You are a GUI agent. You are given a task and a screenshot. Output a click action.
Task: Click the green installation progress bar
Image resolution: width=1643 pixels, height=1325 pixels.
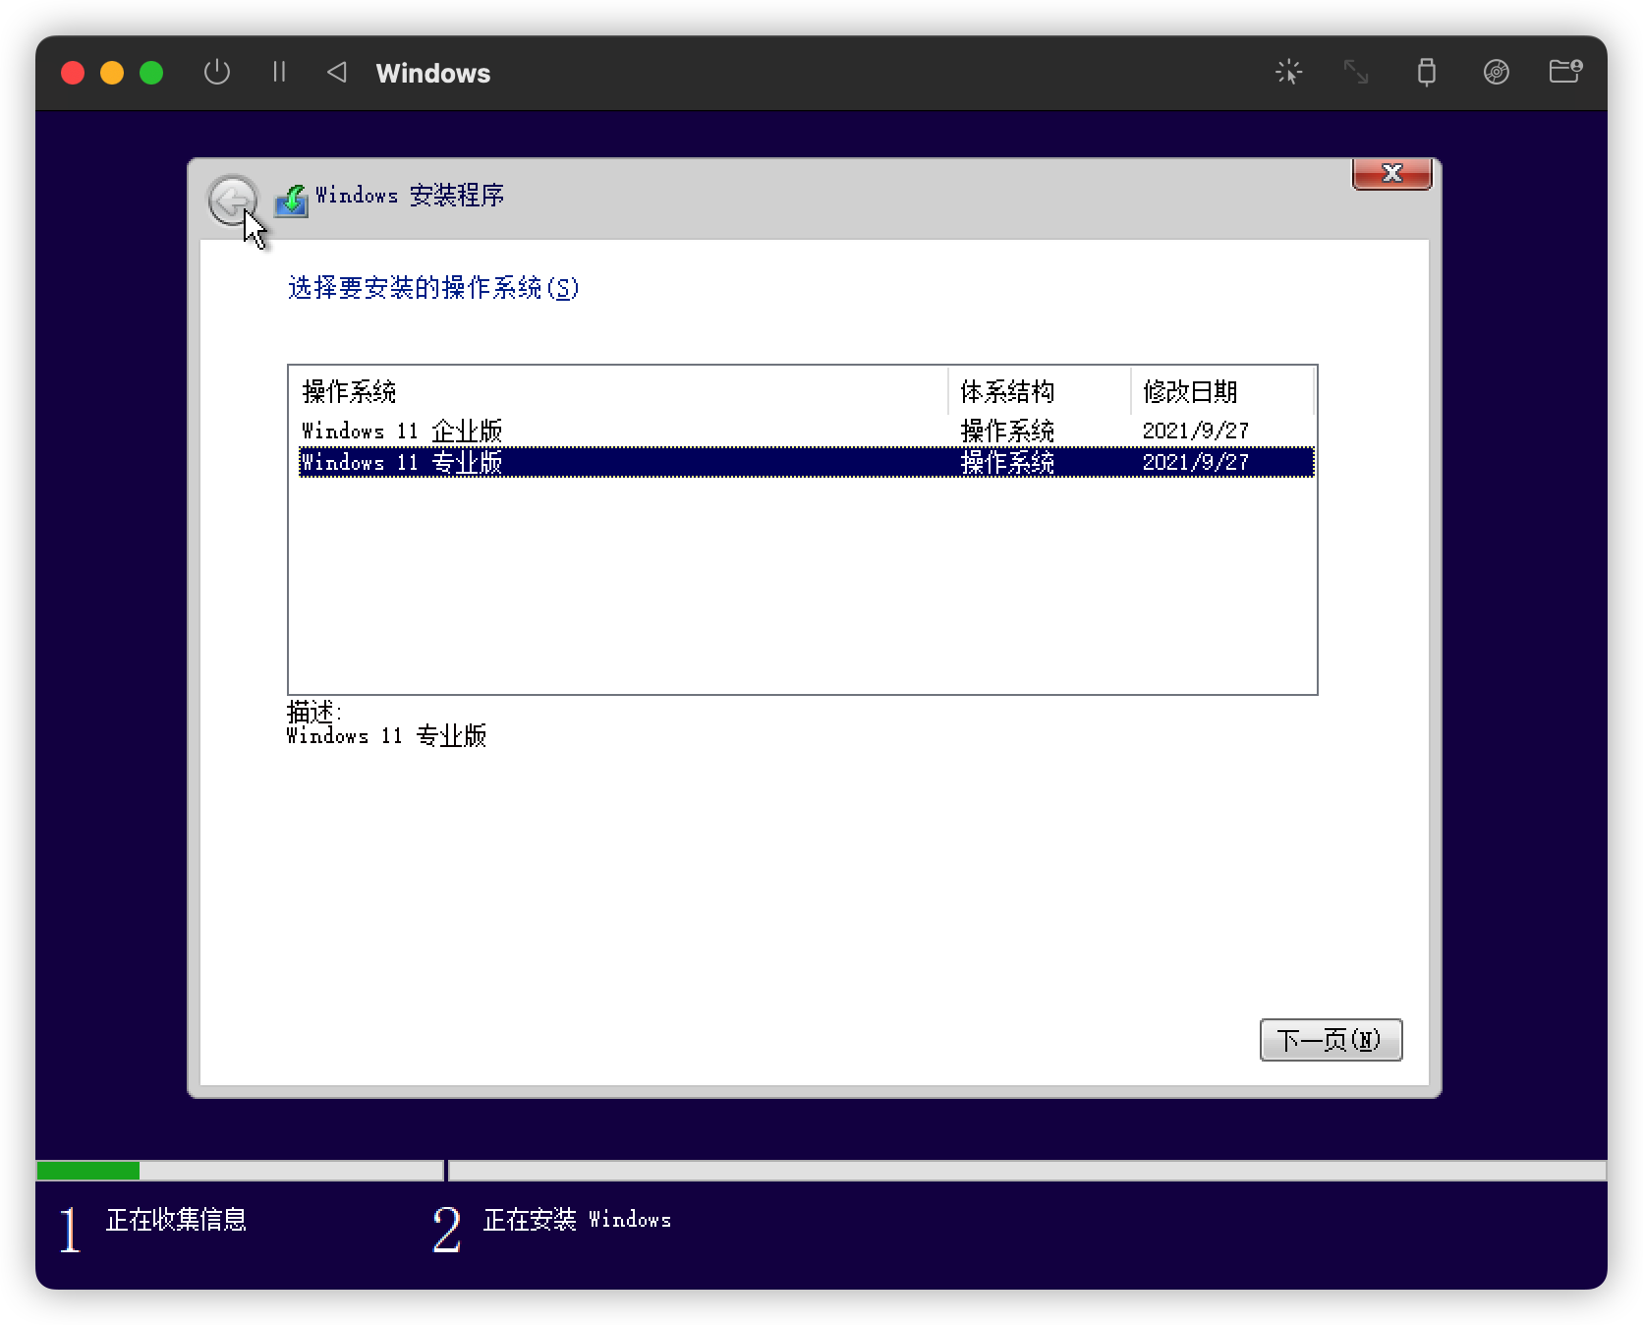click(88, 1171)
